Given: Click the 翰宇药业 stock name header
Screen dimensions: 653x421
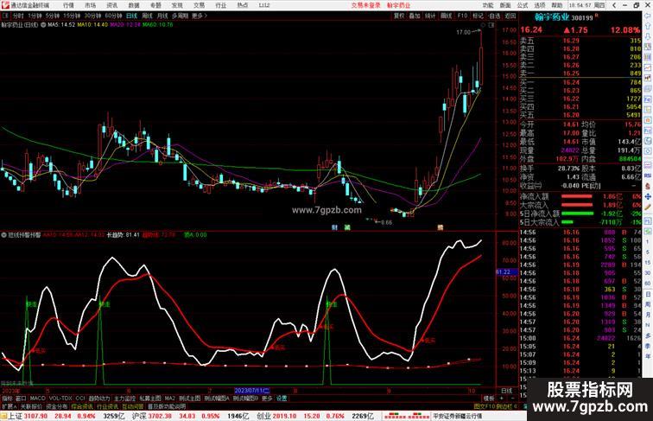Looking at the screenshot, I should pos(552,17).
